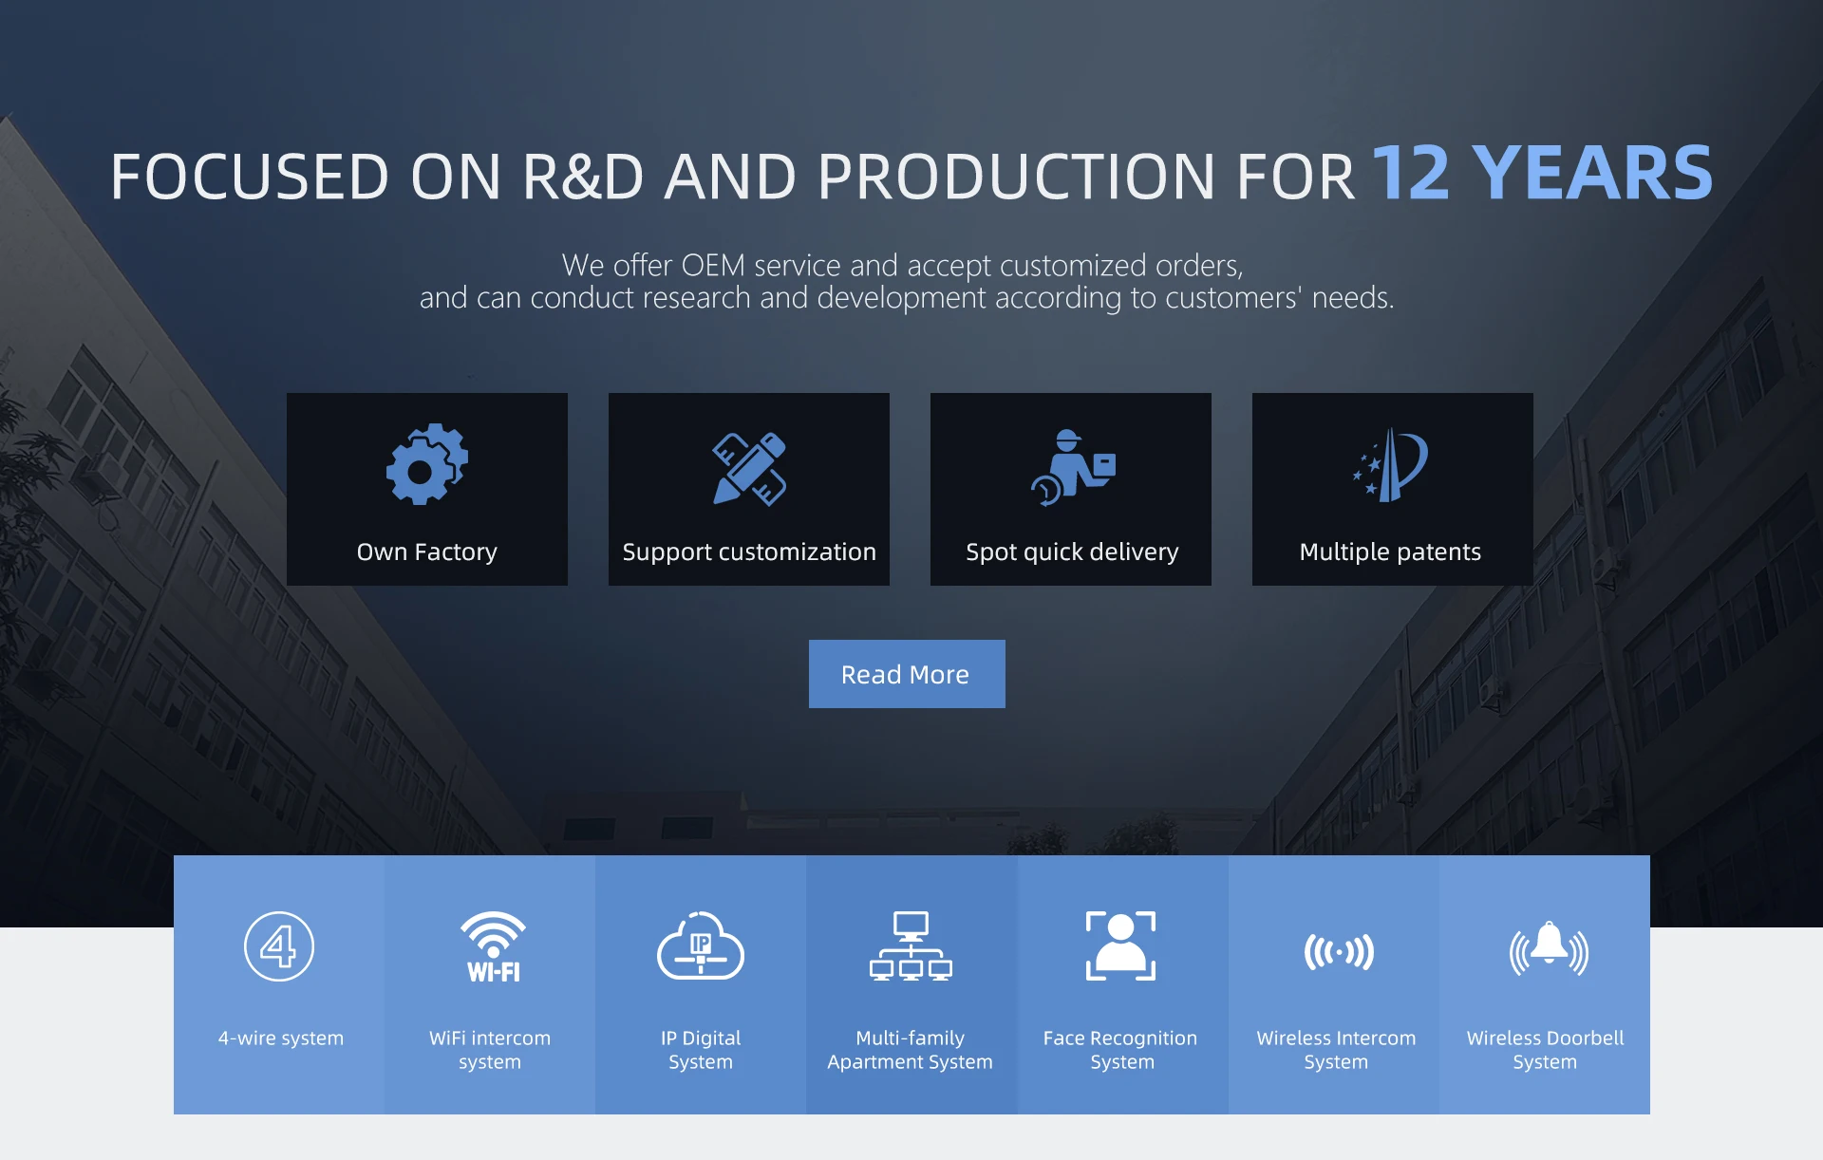Click the IP cloud icon
This screenshot has width=1823, height=1160.
point(701,946)
